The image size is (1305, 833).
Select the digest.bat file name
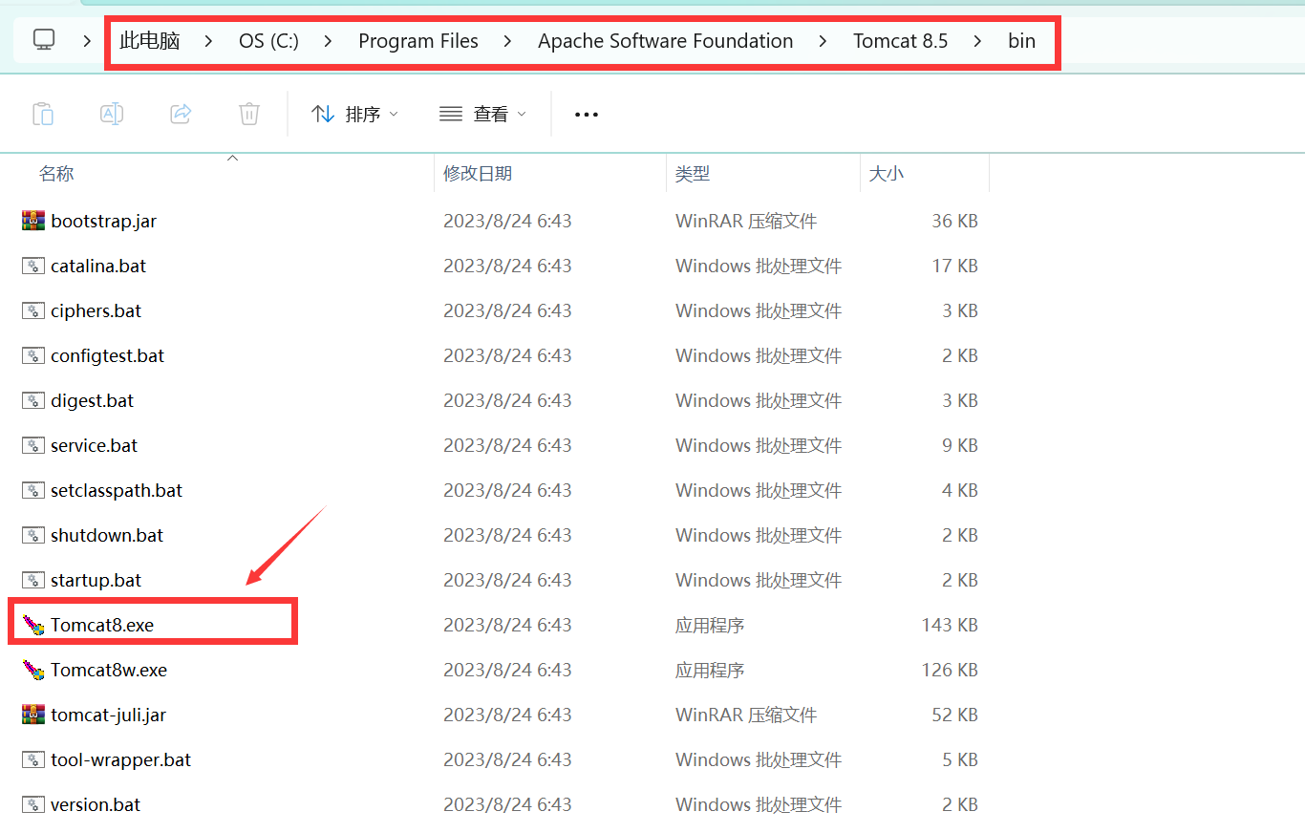click(x=93, y=400)
